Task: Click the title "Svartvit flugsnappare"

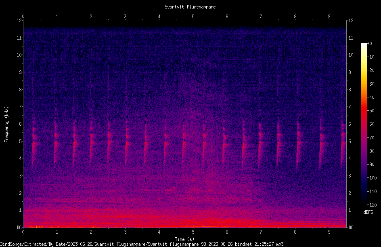Action: click(x=190, y=7)
